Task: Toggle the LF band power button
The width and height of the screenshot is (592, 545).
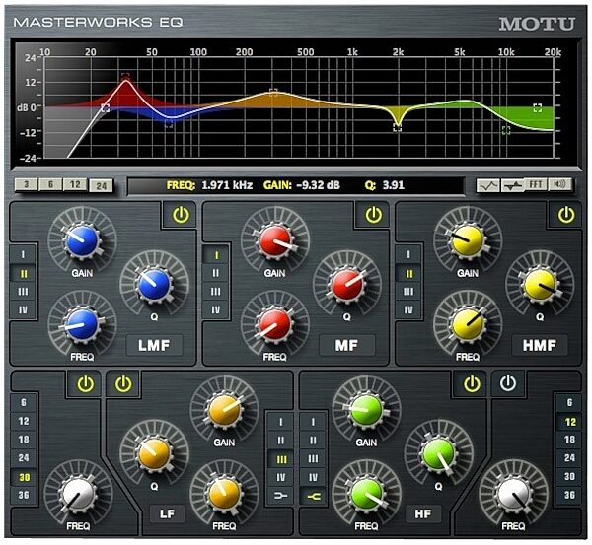Action: pyautogui.click(x=123, y=384)
